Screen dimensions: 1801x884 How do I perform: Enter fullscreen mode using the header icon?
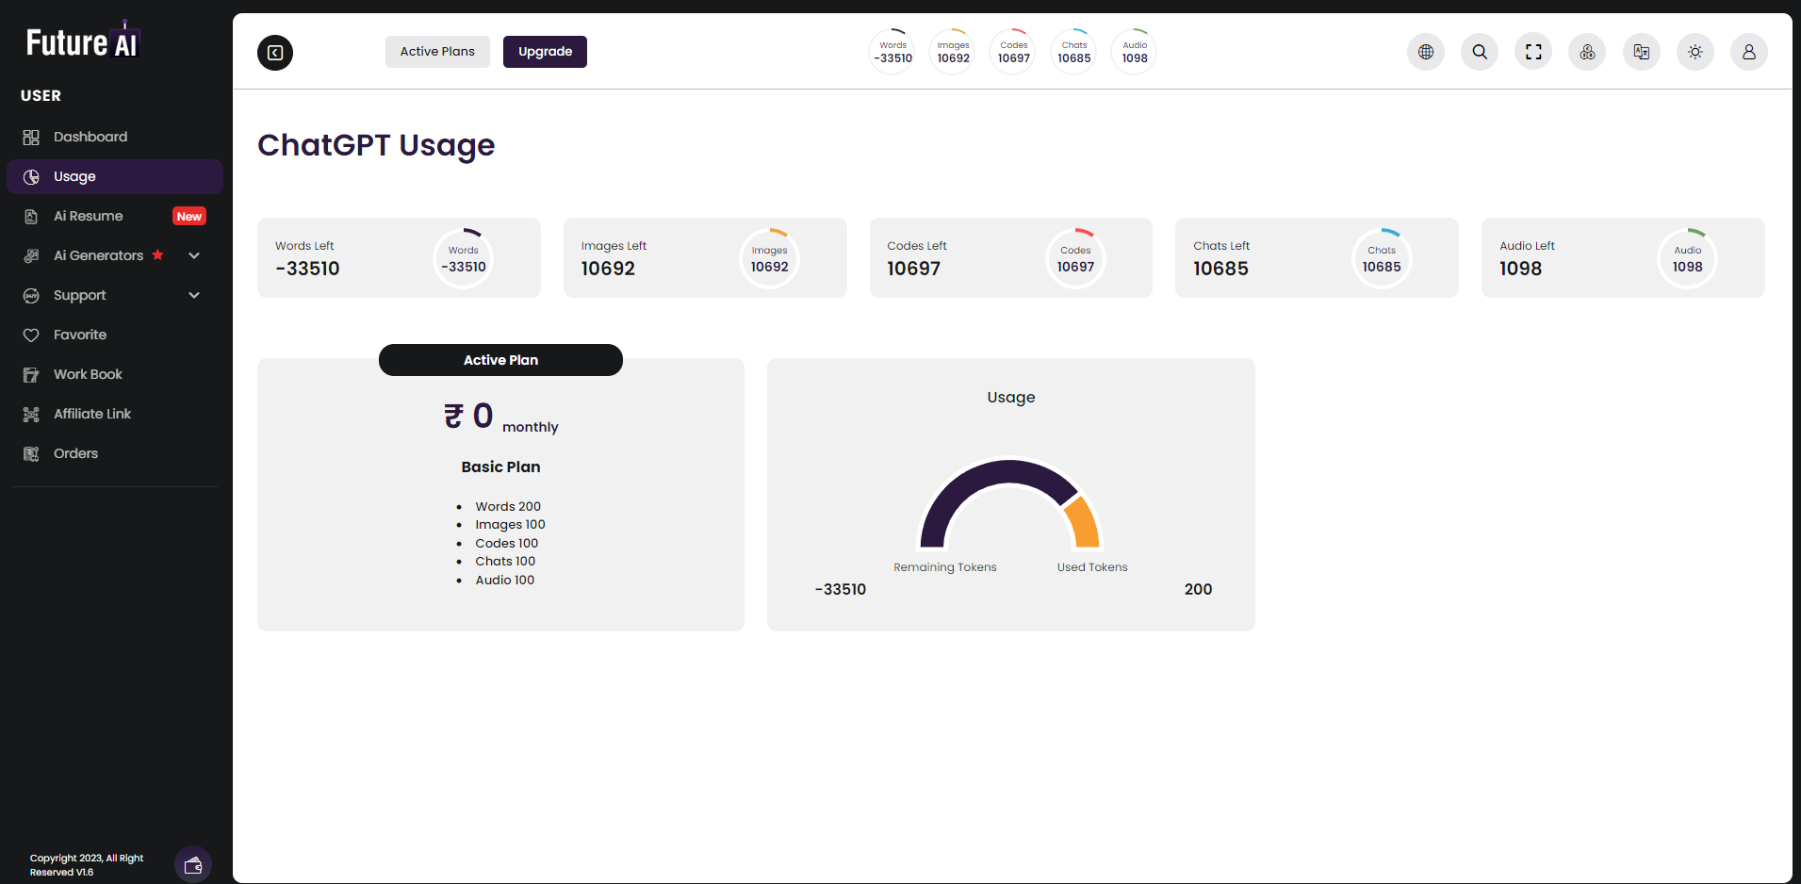tap(1533, 52)
